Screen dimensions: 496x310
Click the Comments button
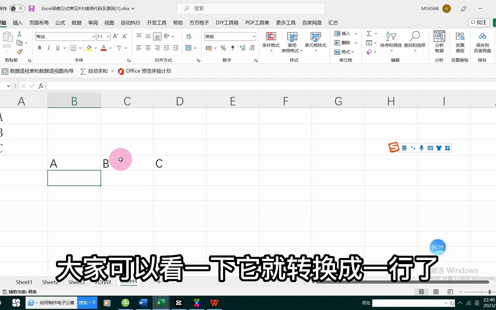point(478,22)
